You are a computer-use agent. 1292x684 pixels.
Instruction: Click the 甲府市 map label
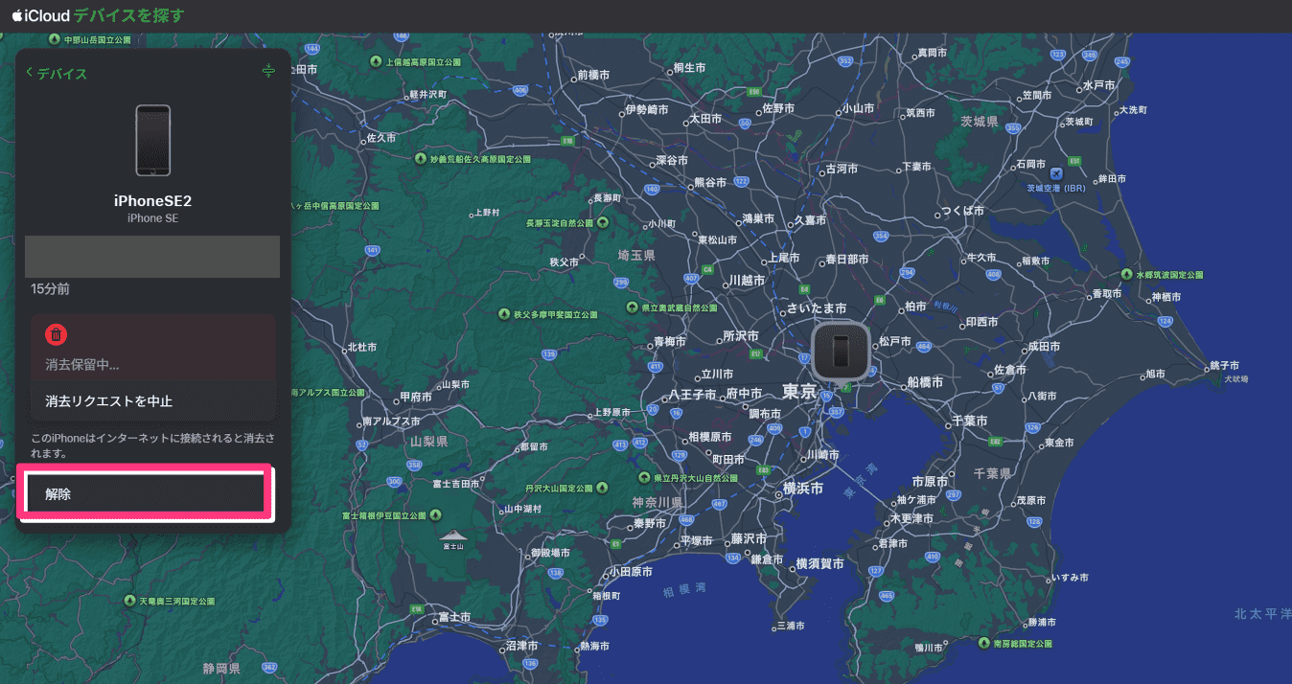click(416, 397)
